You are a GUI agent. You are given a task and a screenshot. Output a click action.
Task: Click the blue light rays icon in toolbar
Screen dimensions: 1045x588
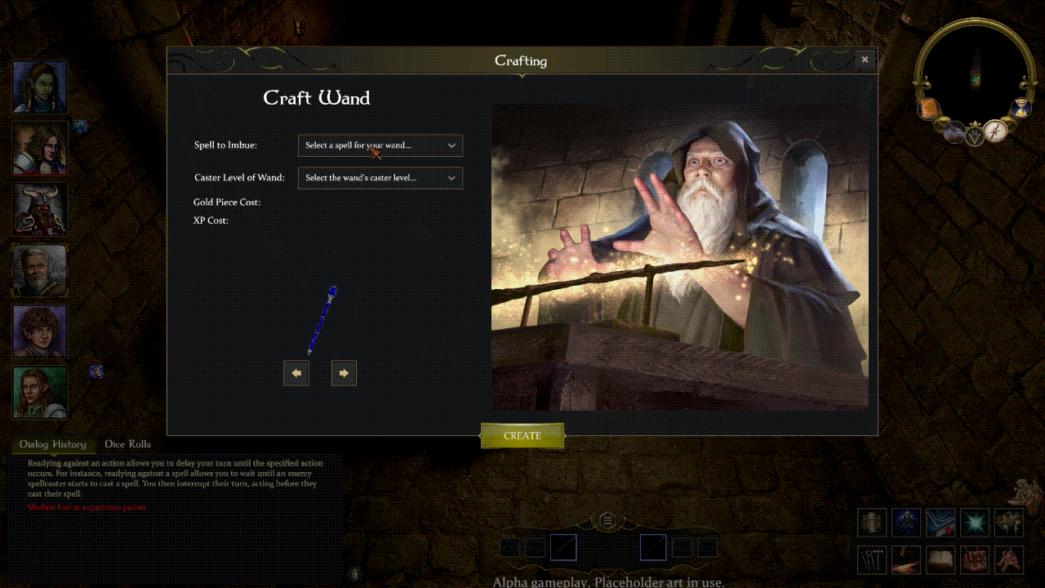(940, 522)
